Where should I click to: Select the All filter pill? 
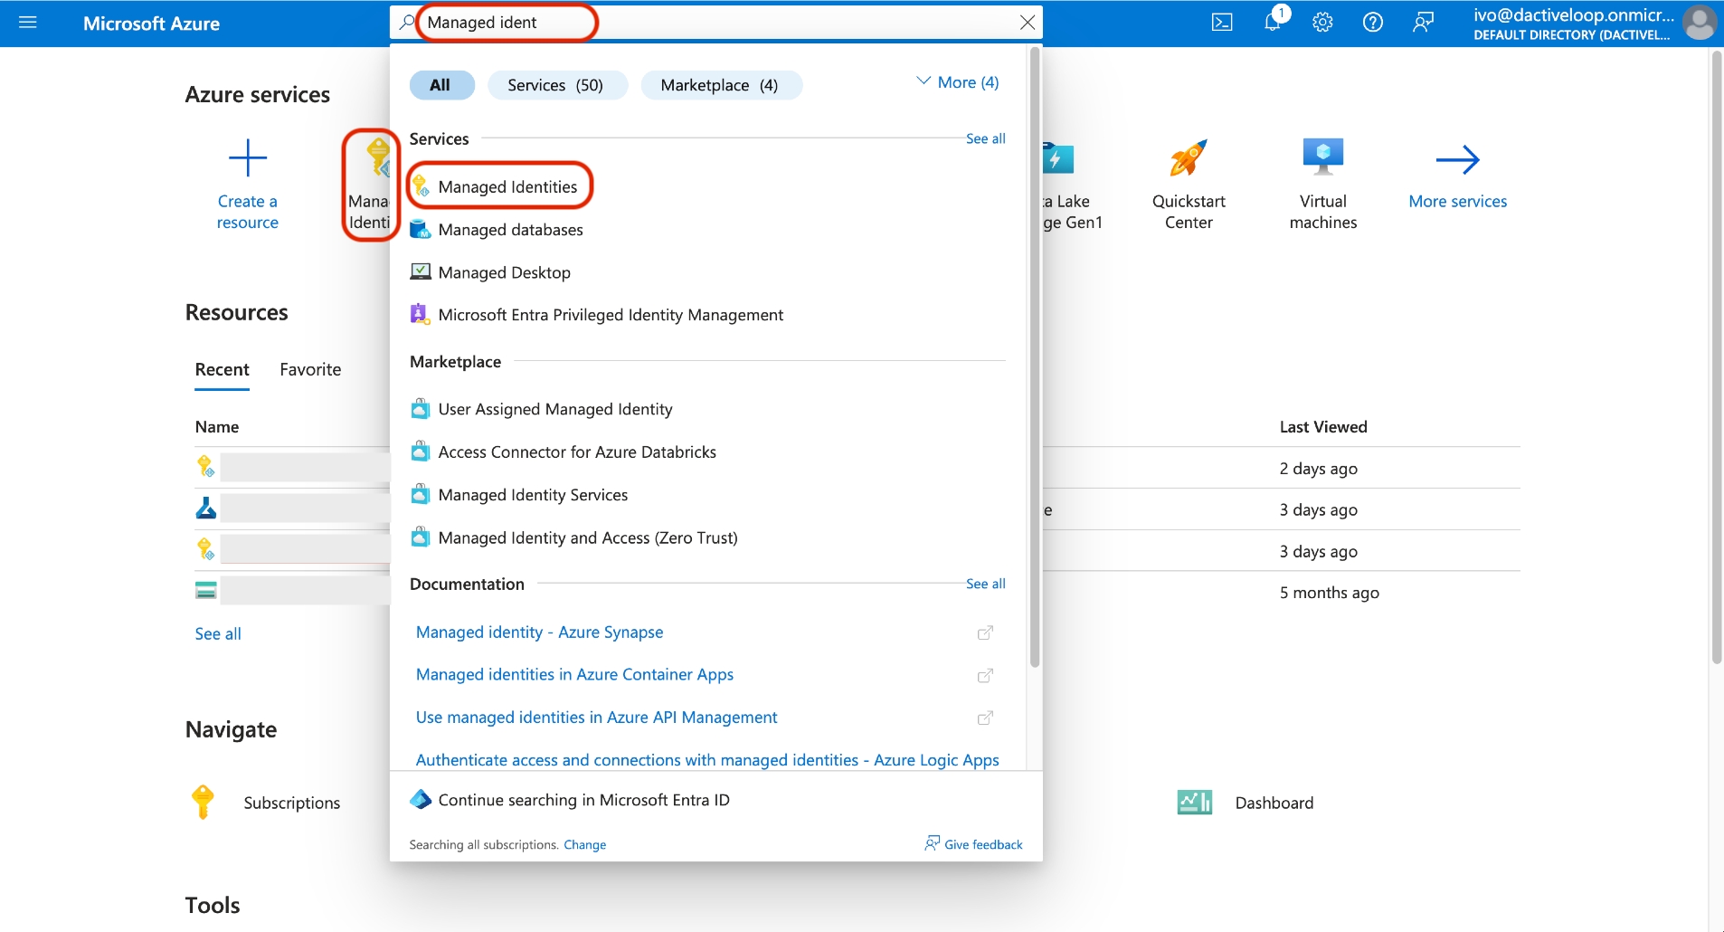click(x=440, y=85)
